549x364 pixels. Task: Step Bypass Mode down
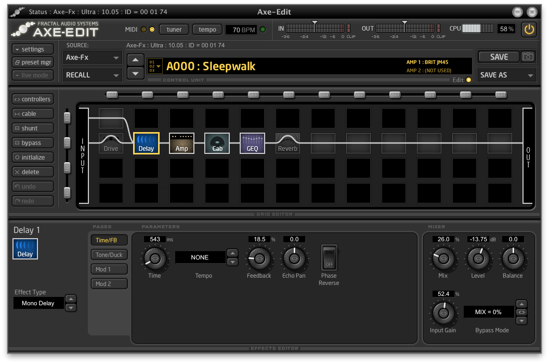(x=521, y=320)
